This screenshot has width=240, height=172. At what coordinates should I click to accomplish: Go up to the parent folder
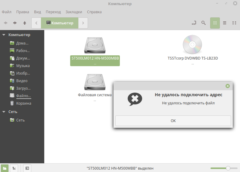tap(25, 23)
